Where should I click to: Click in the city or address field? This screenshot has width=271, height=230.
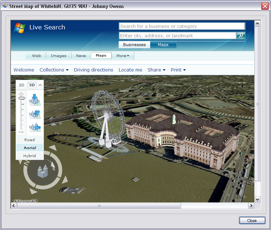coord(177,36)
